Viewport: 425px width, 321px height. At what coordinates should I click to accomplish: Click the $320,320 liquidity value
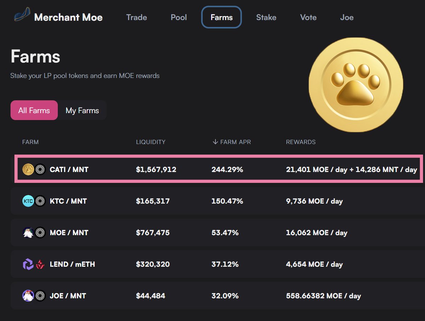(153, 264)
